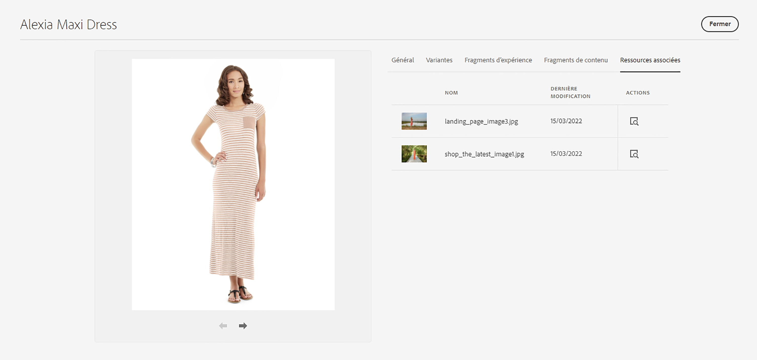
Task: Click the Dernière modification column header
Action: [570, 93]
